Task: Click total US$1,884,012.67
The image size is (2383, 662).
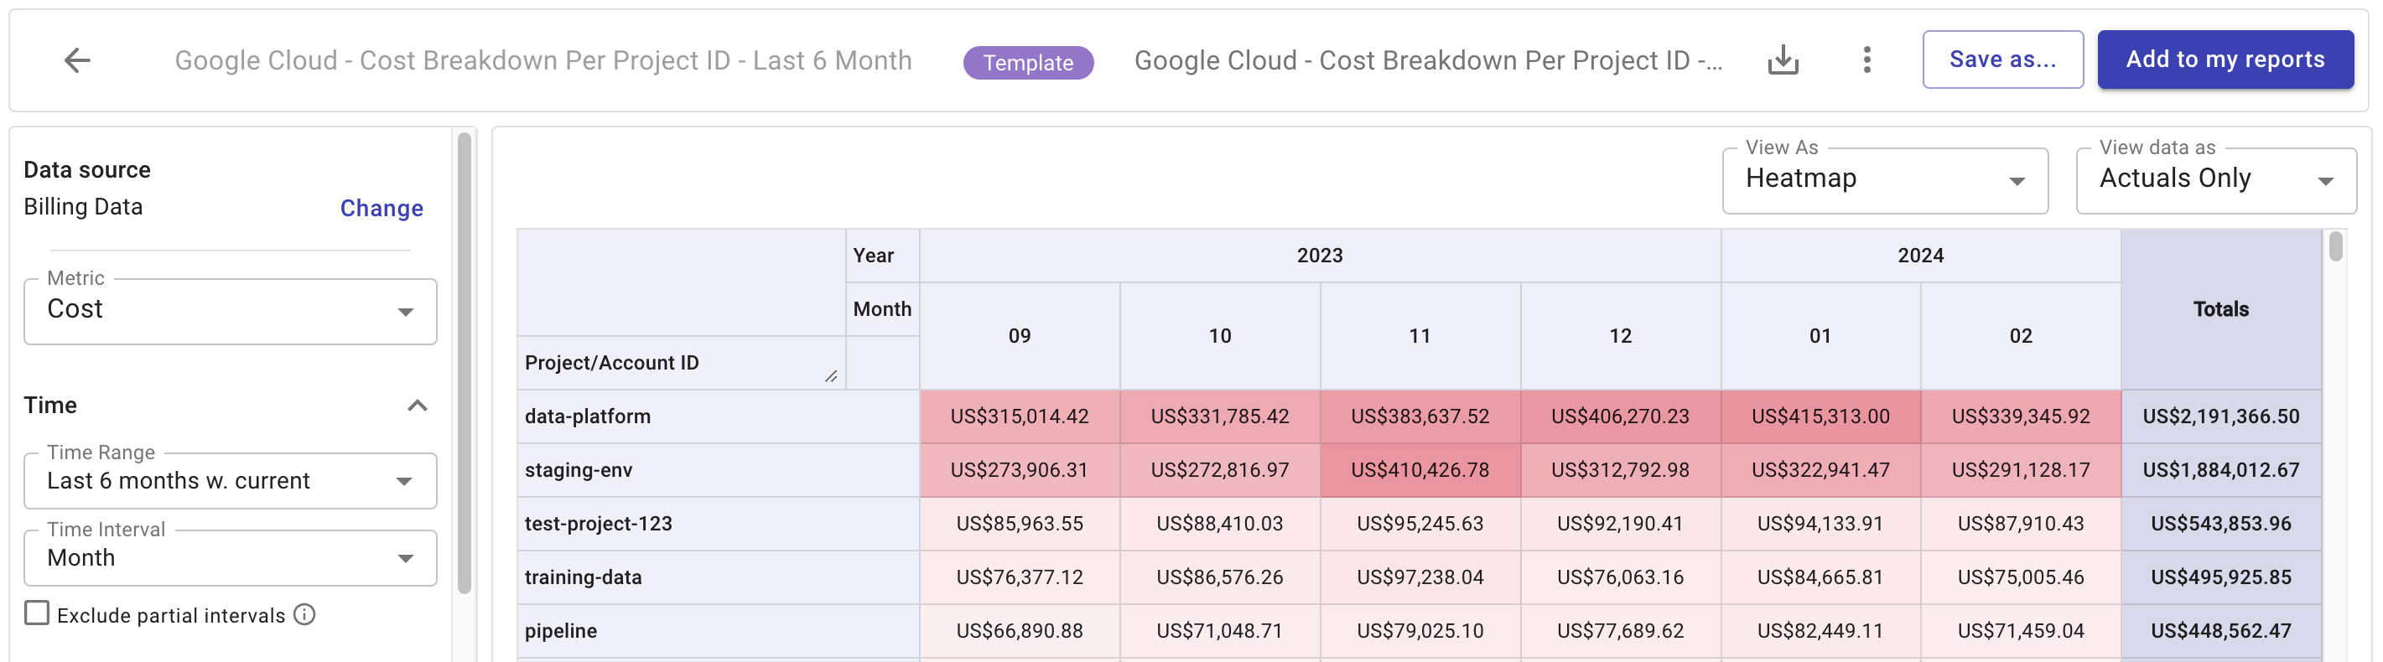Action: click(2221, 470)
